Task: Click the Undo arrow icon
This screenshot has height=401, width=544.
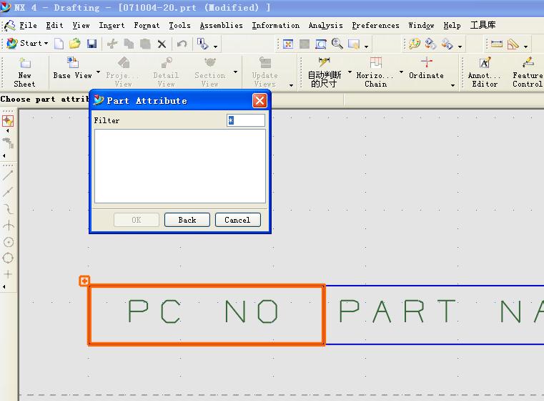Action: [x=182, y=44]
